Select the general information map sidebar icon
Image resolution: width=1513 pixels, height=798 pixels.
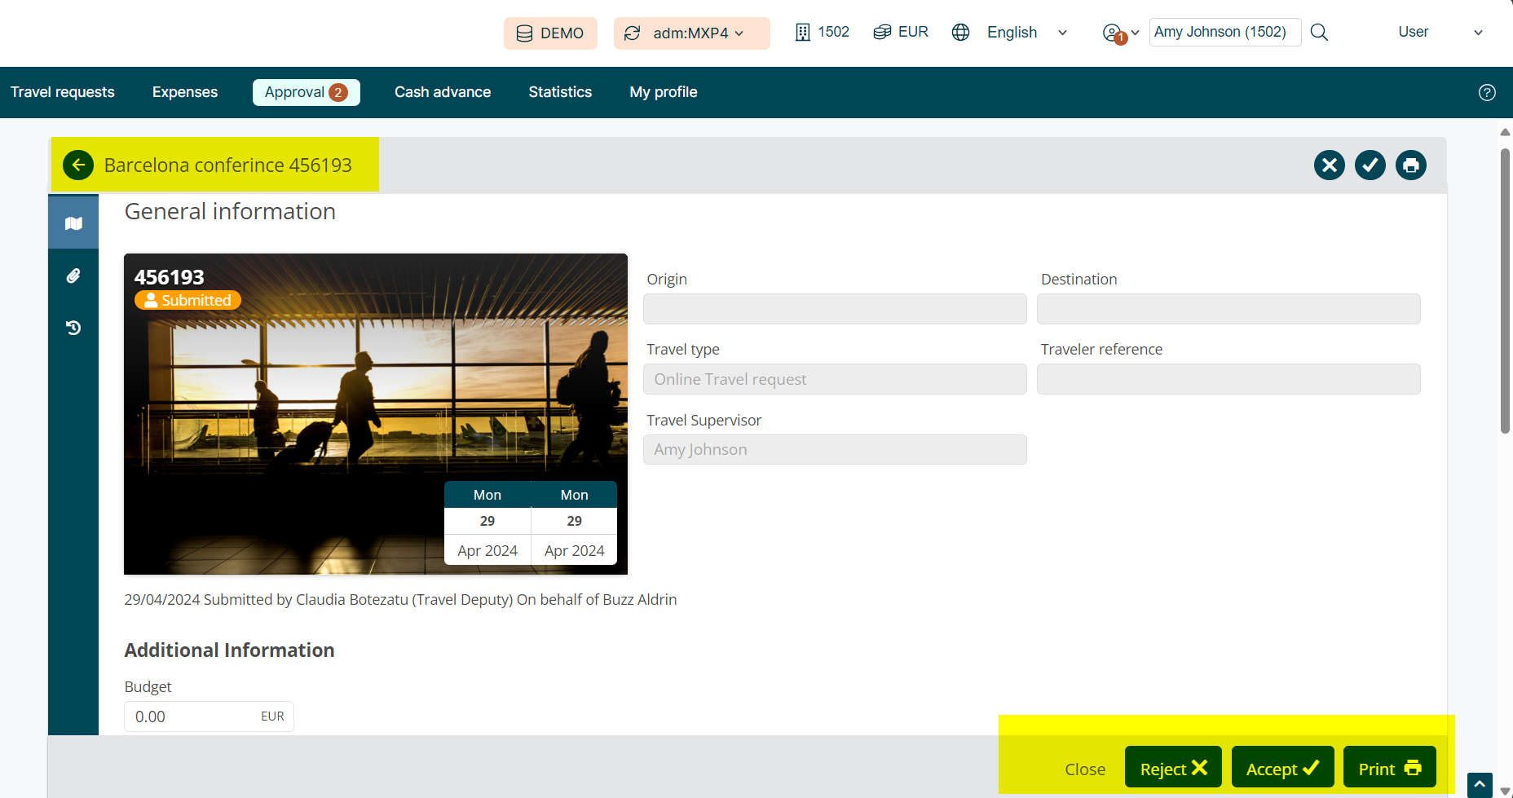(73, 223)
